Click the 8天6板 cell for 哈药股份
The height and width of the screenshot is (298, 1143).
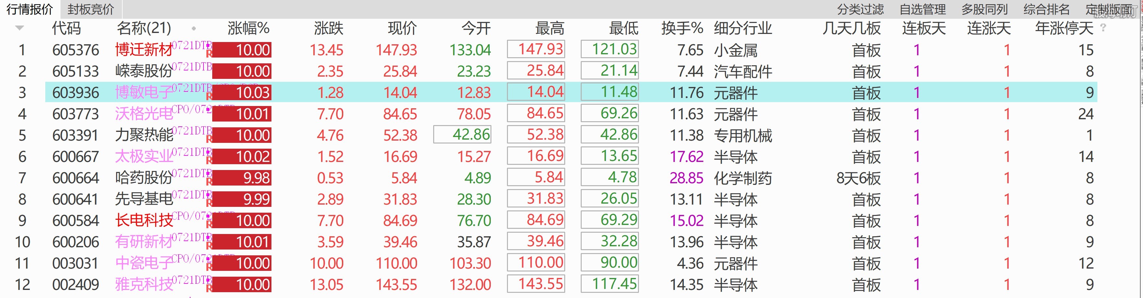(858, 178)
